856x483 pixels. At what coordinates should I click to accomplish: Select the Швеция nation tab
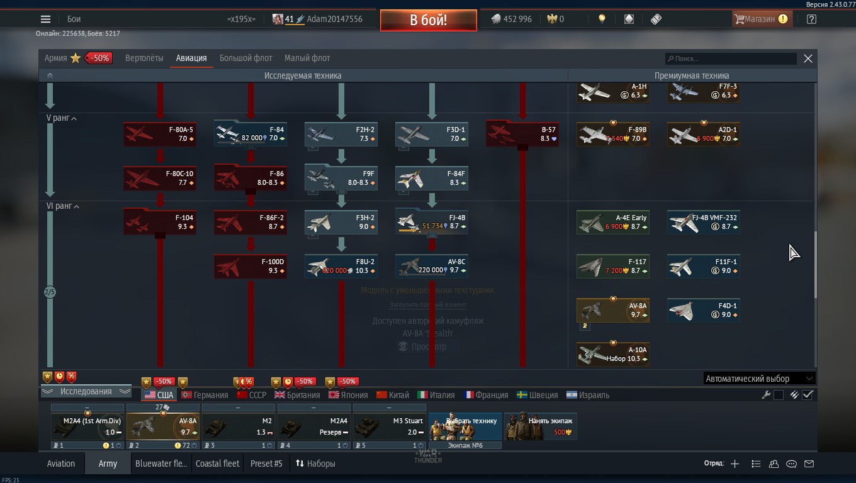[x=537, y=395]
